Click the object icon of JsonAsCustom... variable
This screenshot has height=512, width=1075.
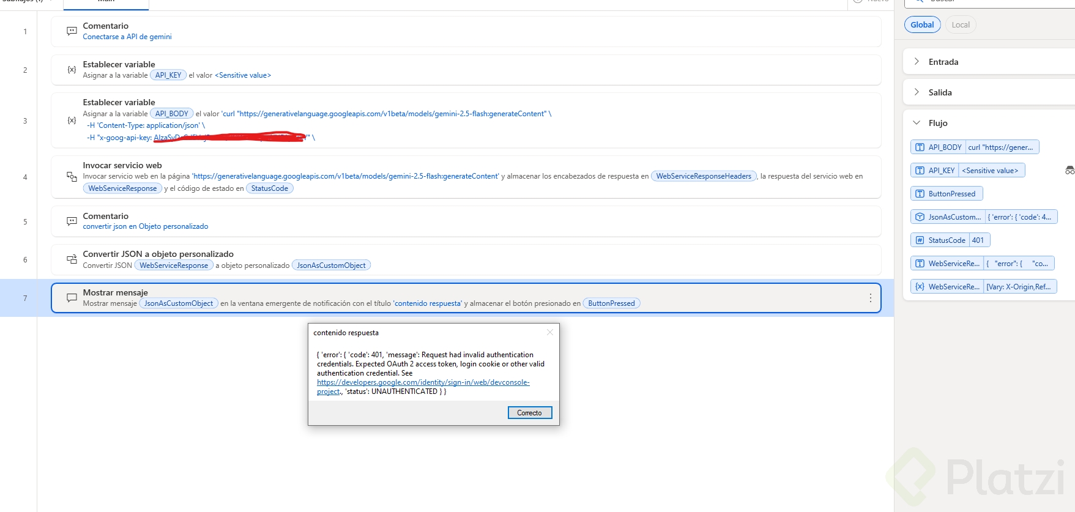click(920, 217)
